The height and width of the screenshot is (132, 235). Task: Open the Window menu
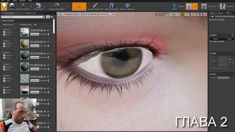click(x=22, y=1)
